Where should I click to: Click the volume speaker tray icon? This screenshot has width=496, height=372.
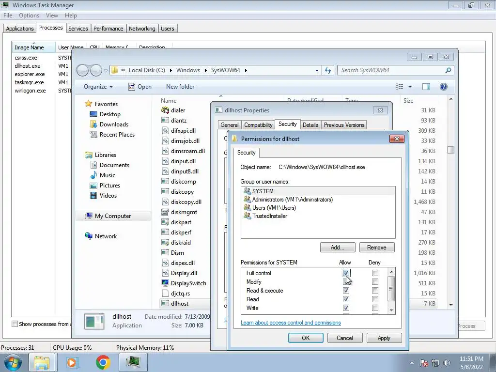(x=447, y=363)
